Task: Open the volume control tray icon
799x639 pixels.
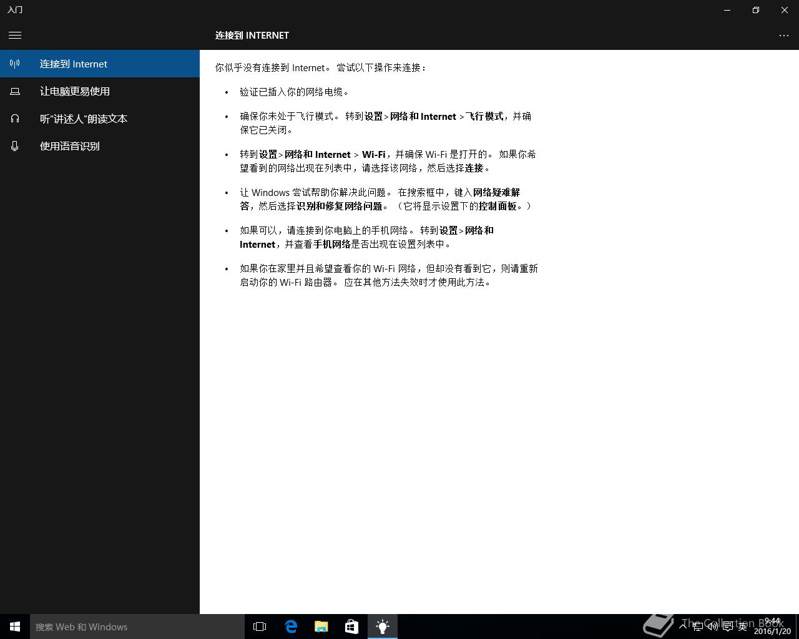Action: coord(713,627)
